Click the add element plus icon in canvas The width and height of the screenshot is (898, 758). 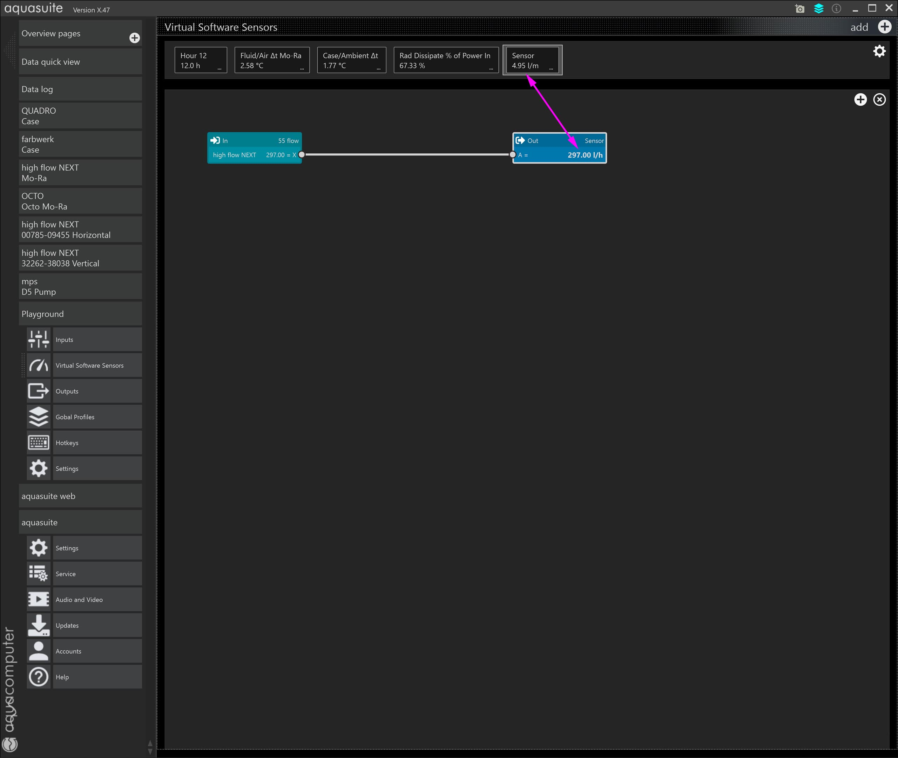pyautogui.click(x=860, y=100)
